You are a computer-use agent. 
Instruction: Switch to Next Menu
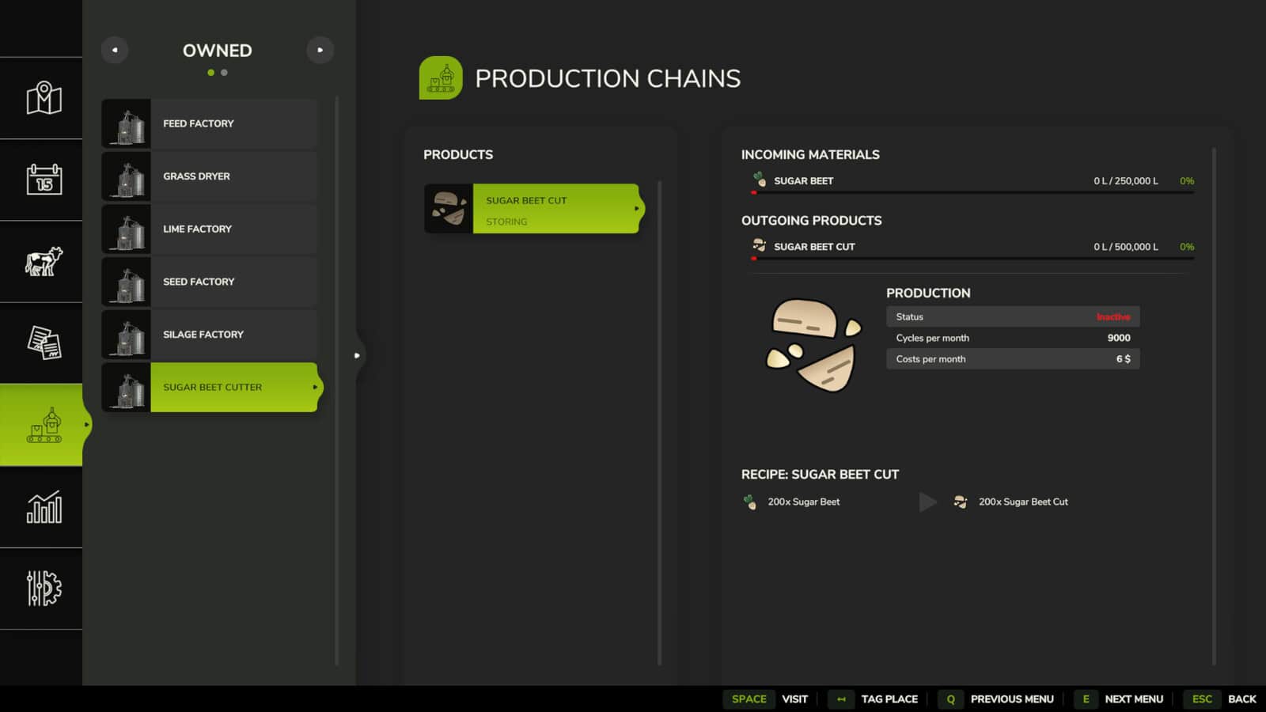tap(1119, 699)
